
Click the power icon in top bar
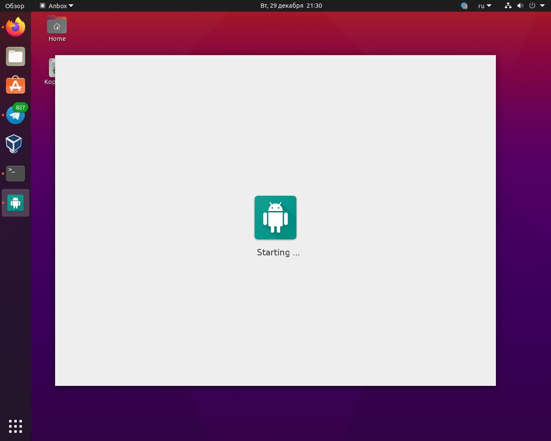532,6
